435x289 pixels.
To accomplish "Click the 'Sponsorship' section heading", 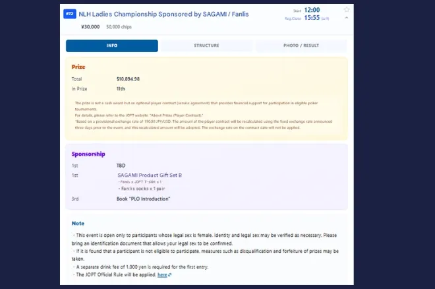I will point(88,154).
